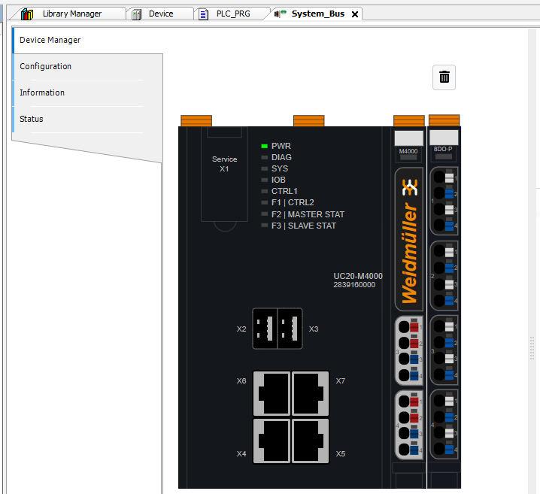Click the DIAG LED indicator
The width and height of the screenshot is (540, 494).
pyautogui.click(x=264, y=157)
